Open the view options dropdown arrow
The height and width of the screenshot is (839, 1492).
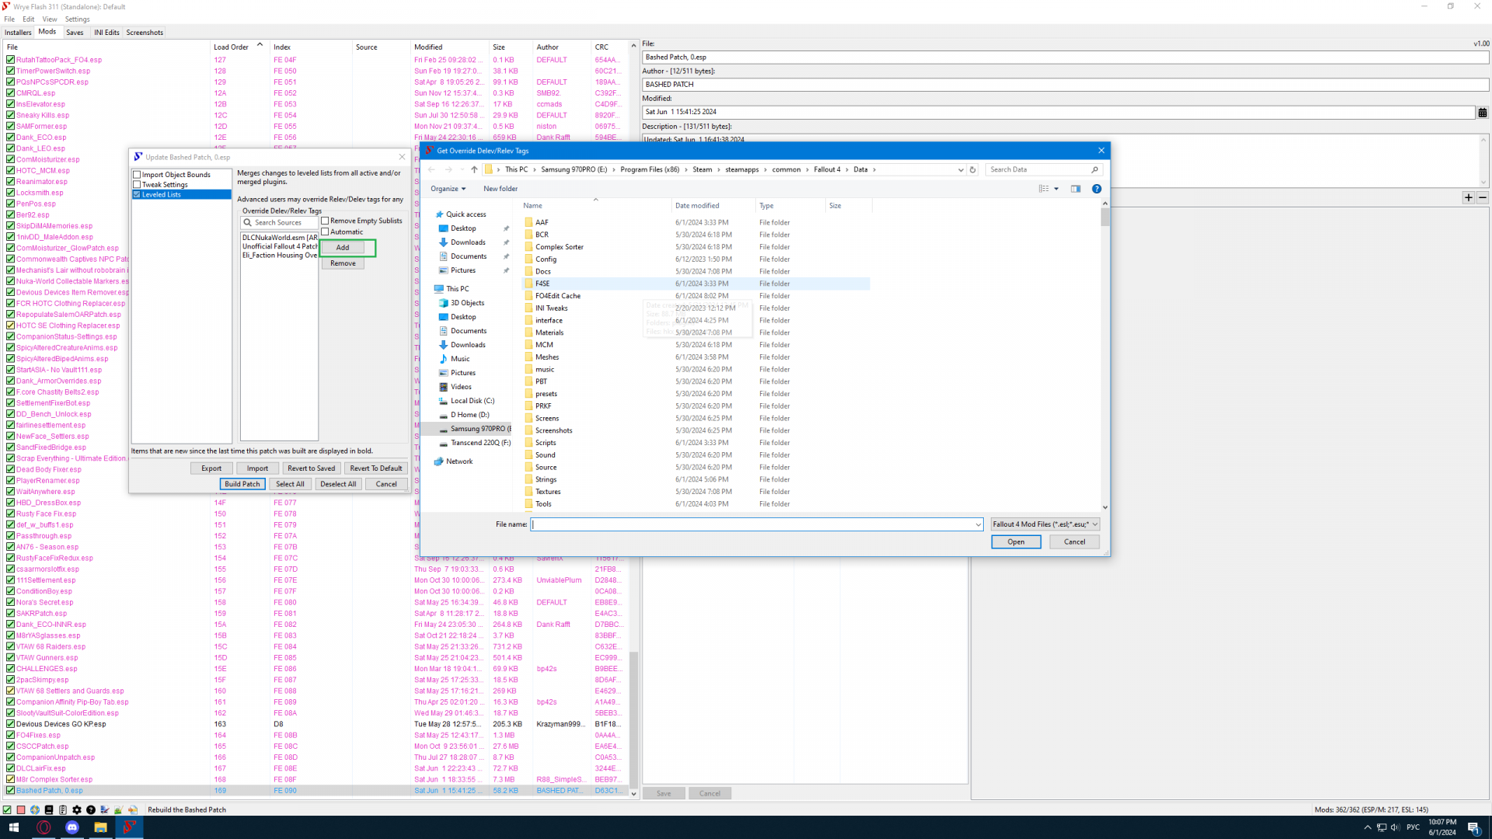[1056, 189]
